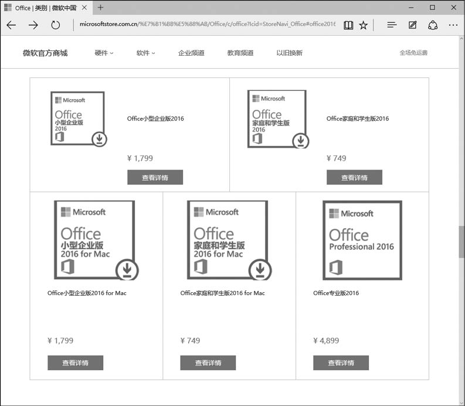The width and height of the screenshot is (465, 406).
Task: Click the browser forward arrow
Action: [x=33, y=25]
